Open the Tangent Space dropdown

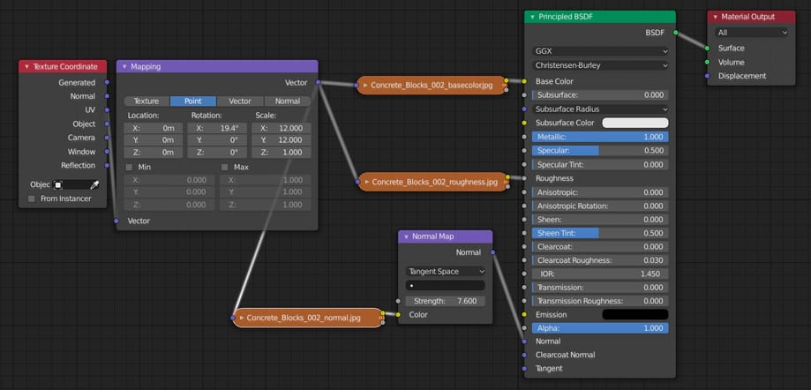[446, 272]
